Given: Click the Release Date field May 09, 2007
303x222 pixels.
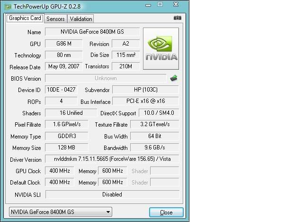Looking at the screenshot, I should [x=63, y=66].
